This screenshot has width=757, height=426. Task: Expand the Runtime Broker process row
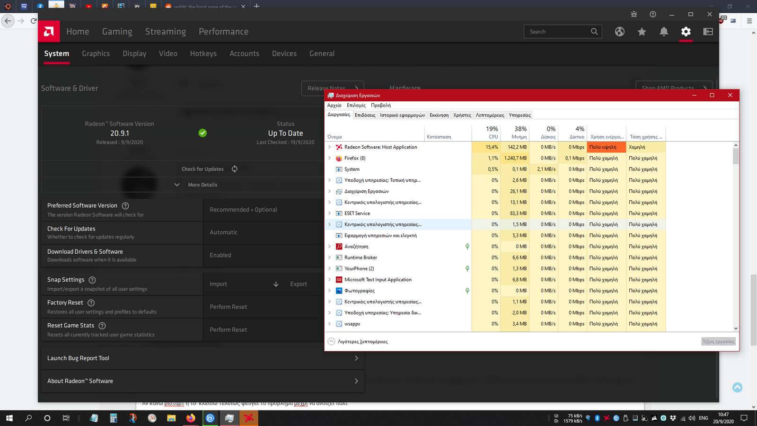[x=329, y=257]
